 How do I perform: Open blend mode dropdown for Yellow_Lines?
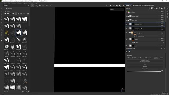tap(162, 32)
